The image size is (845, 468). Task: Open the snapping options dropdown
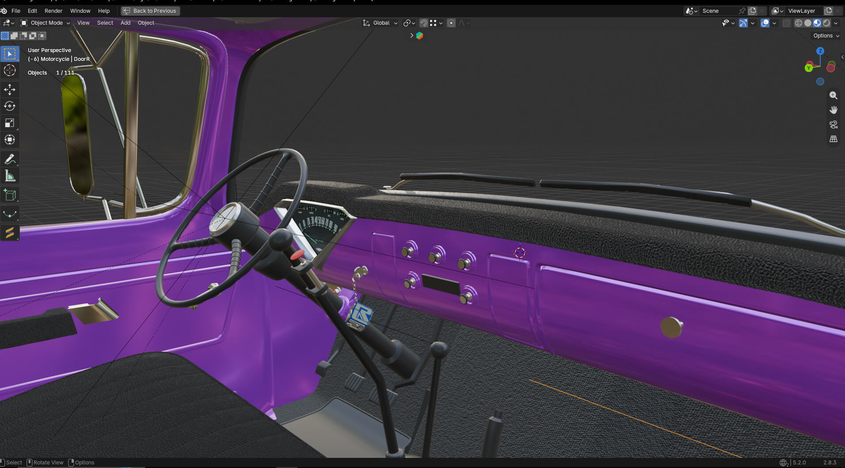click(x=437, y=23)
